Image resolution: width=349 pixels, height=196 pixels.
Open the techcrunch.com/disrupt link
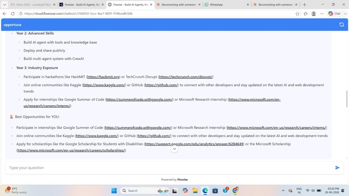pyautogui.click(x=186, y=77)
